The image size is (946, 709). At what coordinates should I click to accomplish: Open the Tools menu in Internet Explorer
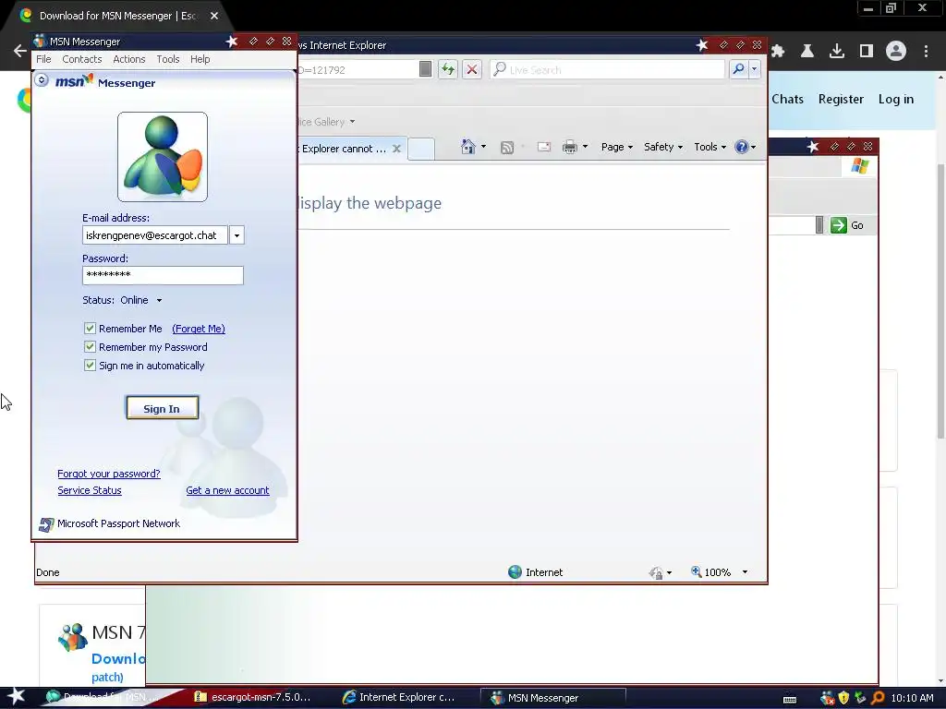click(710, 147)
